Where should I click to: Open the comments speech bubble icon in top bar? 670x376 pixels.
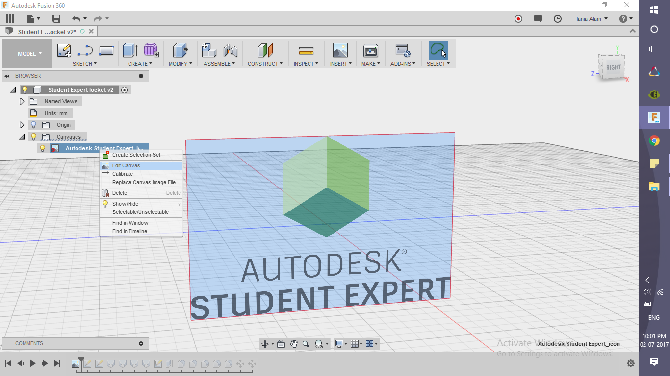[x=538, y=19]
